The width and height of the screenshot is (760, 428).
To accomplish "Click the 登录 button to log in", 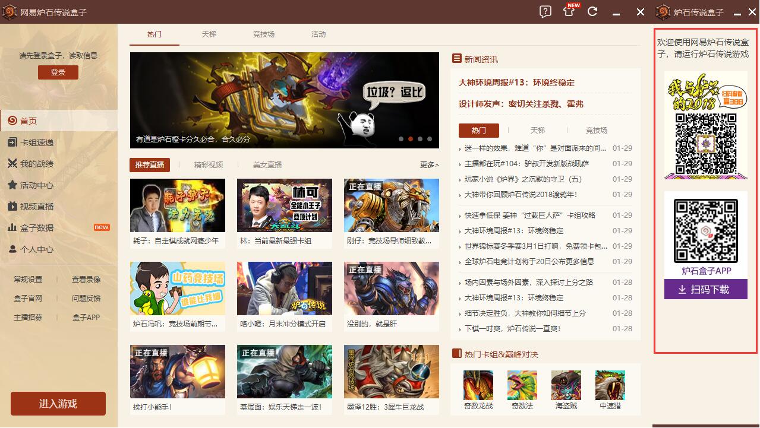I will (58, 72).
